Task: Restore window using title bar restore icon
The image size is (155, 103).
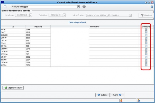Action: [x=149, y=2]
